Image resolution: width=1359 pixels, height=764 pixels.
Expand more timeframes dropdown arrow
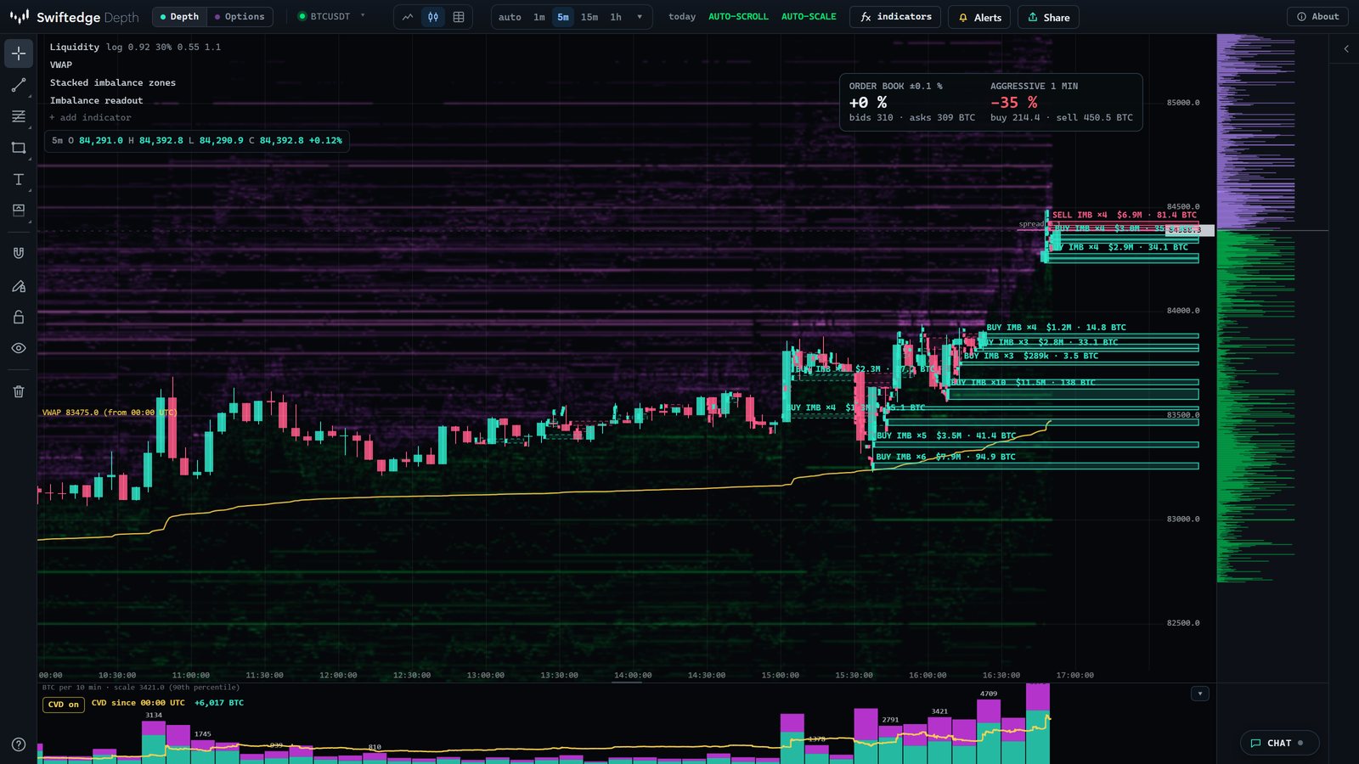640,17
